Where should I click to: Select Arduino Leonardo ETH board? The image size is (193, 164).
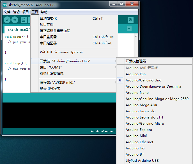[155, 117]
